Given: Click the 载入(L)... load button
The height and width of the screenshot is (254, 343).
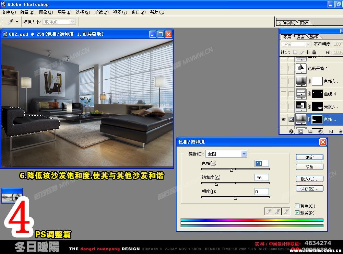Looking at the screenshot, I should tap(309, 179).
